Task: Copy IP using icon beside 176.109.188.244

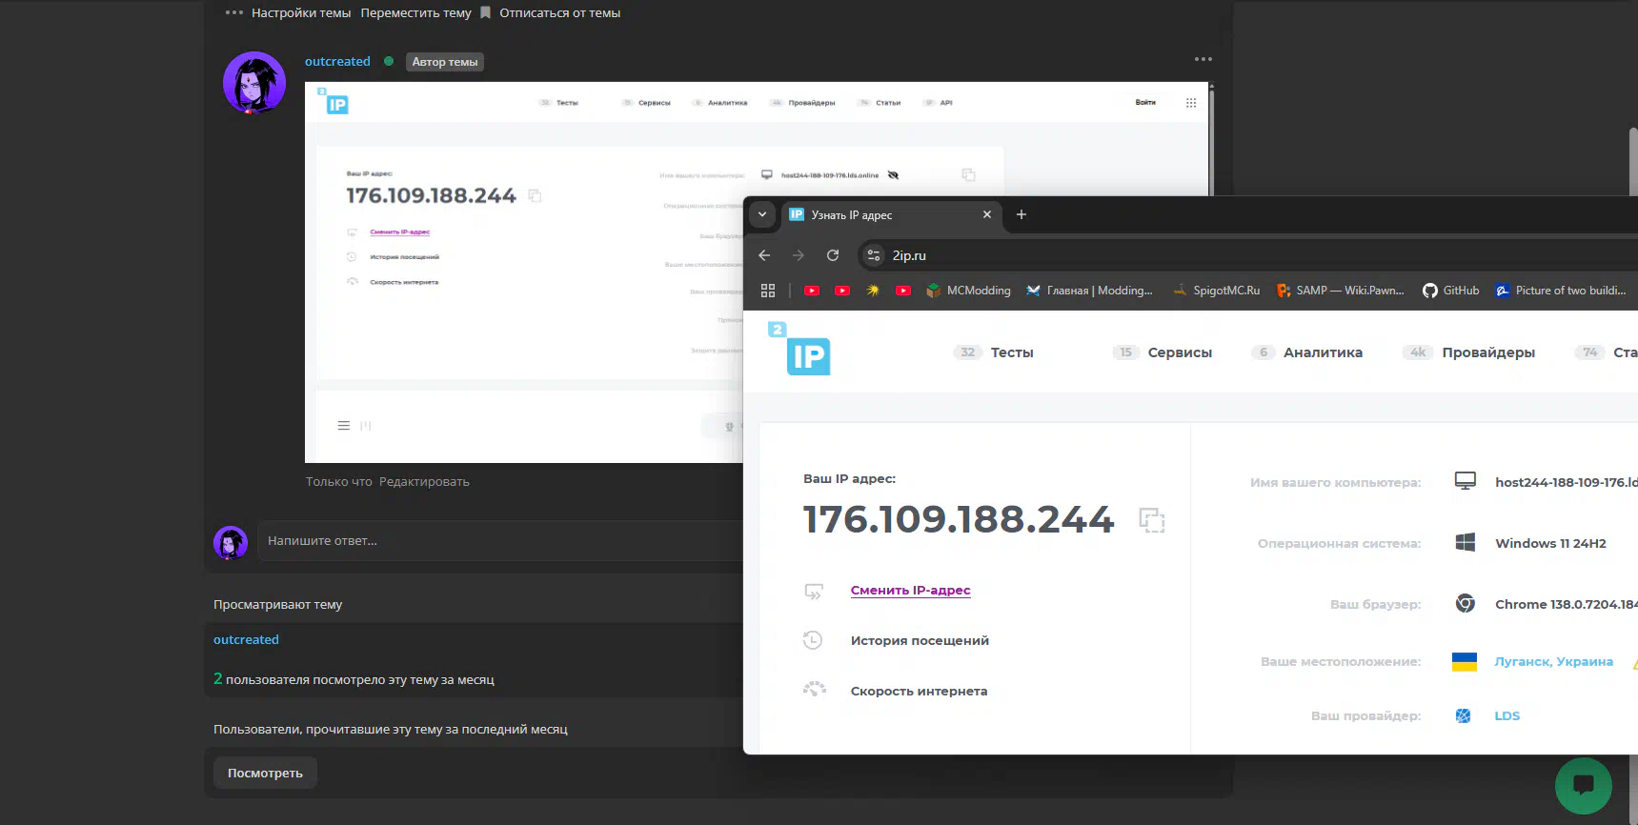Action: point(1152,520)
